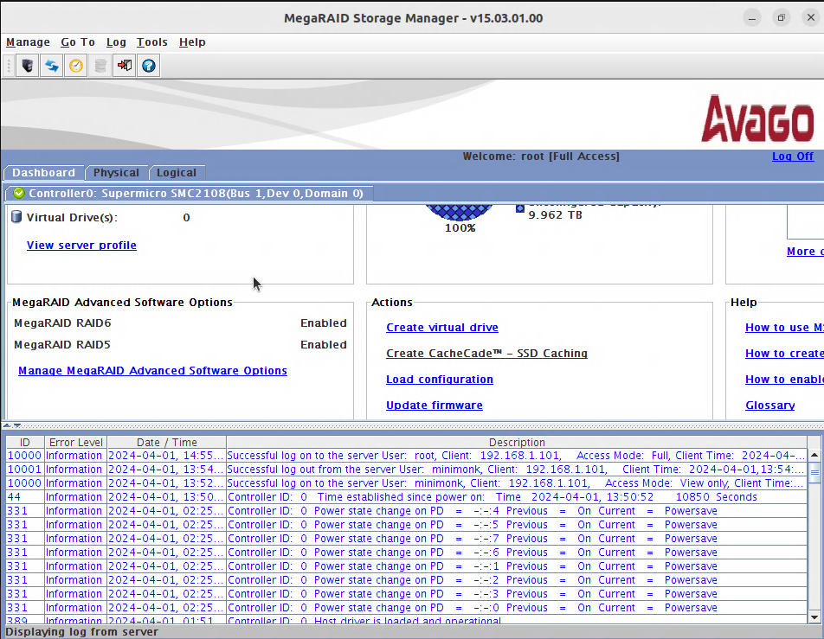
Task: Select Power state change on PD -:-:6 row
Action: point(407,553)
